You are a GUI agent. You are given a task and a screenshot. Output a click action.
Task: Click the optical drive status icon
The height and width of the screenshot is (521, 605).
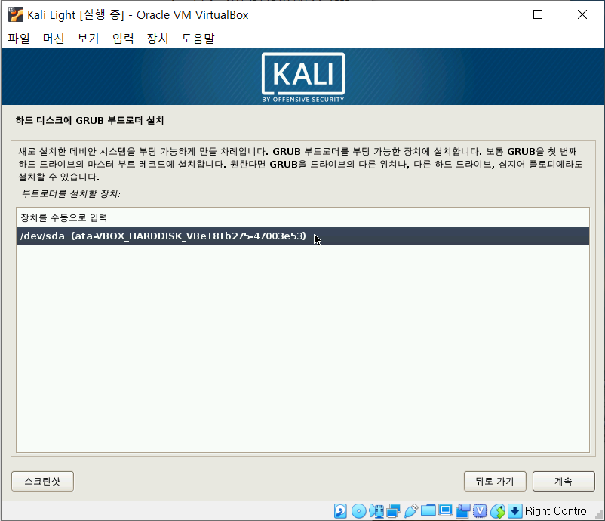click(359, 511)
